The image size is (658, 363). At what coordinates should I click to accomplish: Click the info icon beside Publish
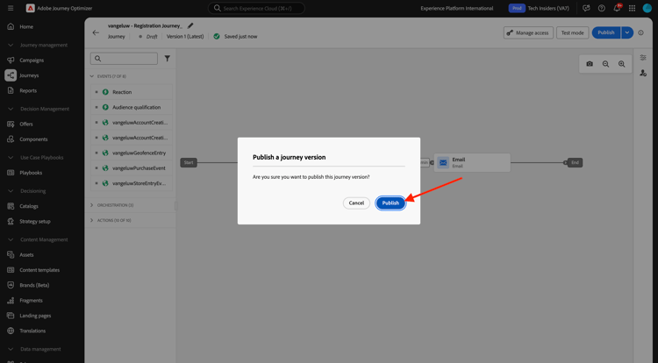(640, 32)
